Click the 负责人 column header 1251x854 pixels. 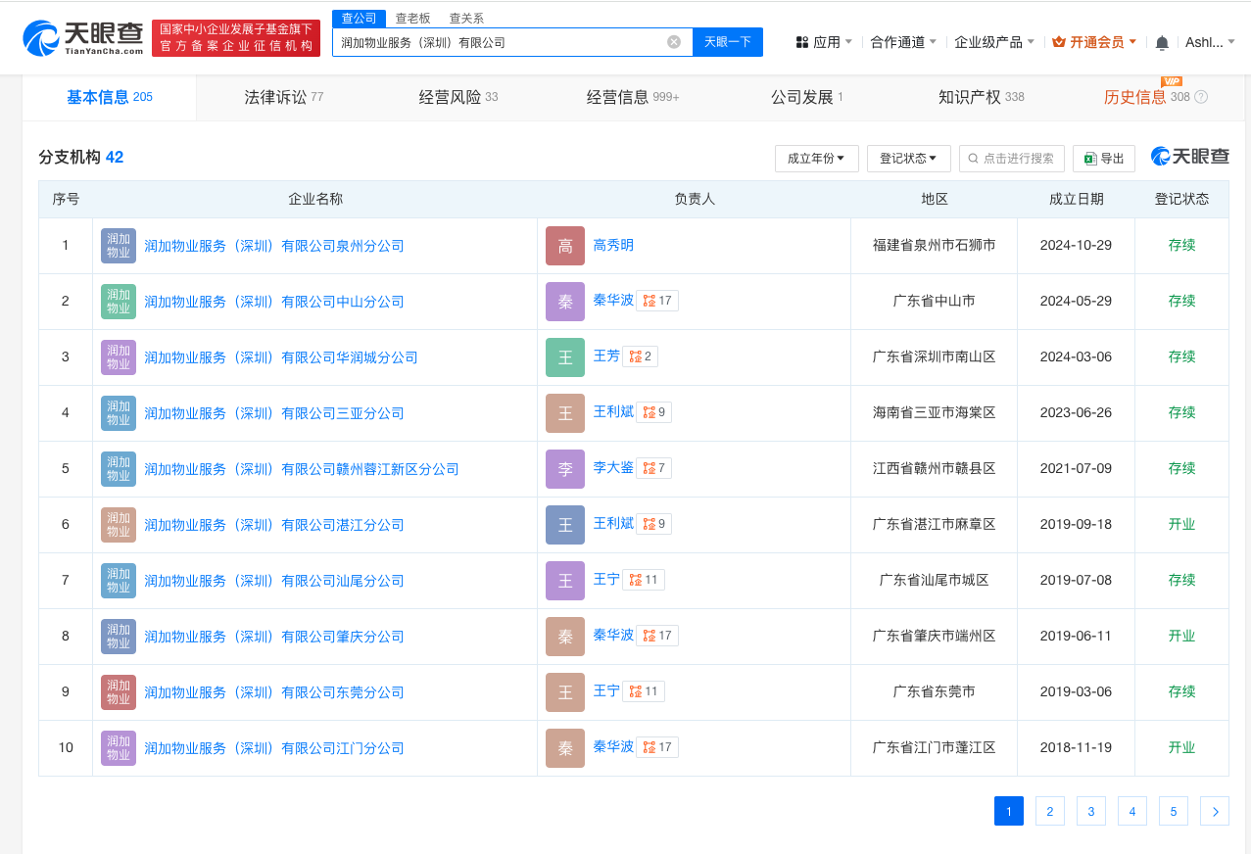point(695,199)
